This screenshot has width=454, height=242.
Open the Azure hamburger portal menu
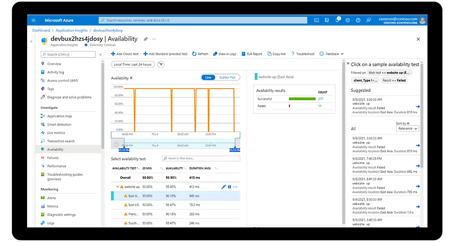pyautogui.click(x=34, y=20)
